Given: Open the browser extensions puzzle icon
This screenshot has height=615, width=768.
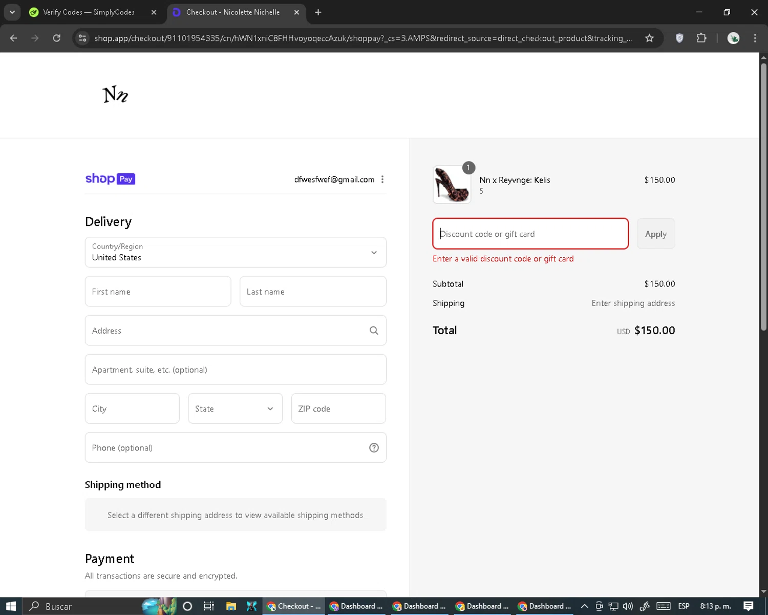Looking at the screenshot, I should click(x=701, y=38).
